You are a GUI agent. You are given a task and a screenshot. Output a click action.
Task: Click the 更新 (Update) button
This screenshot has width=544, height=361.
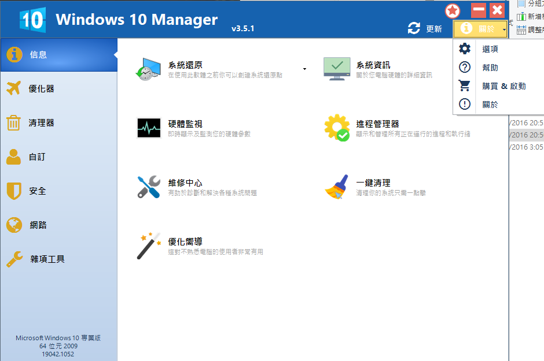point(425,29)
